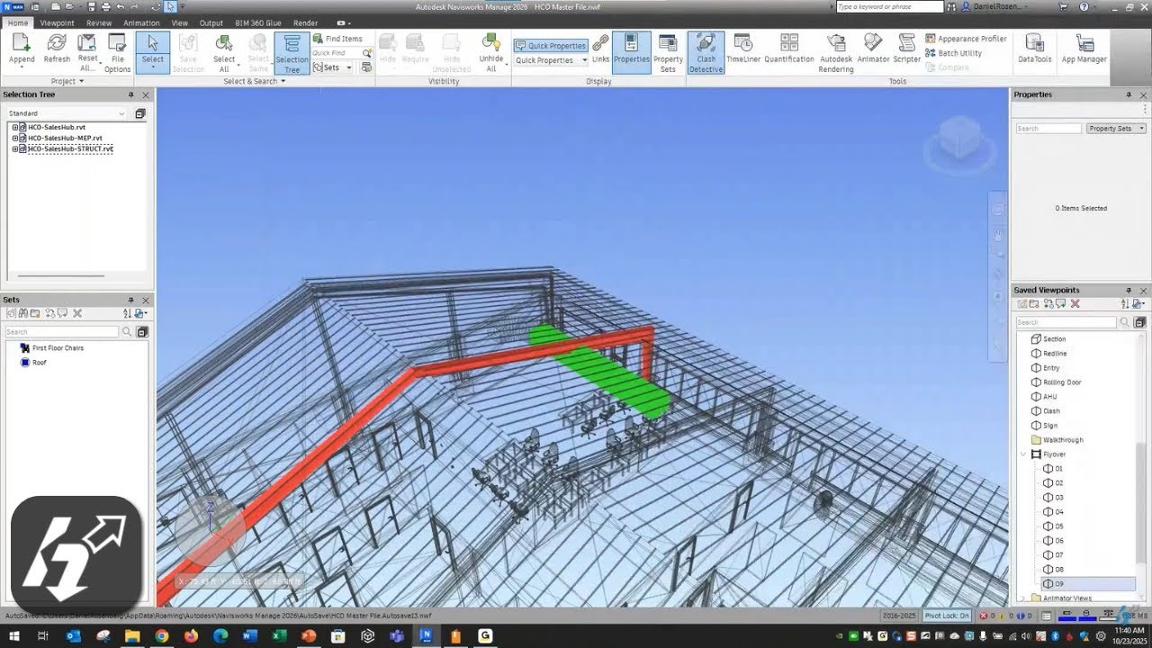
Task: Toggle Quick Properties display
Action: tap(551, 46)
